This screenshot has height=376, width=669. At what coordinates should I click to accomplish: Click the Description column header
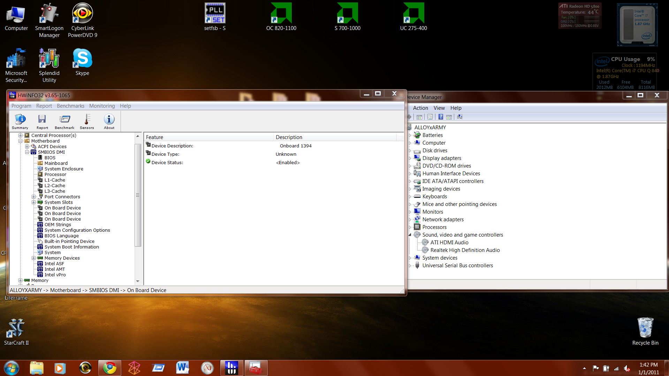pos(335,137)
